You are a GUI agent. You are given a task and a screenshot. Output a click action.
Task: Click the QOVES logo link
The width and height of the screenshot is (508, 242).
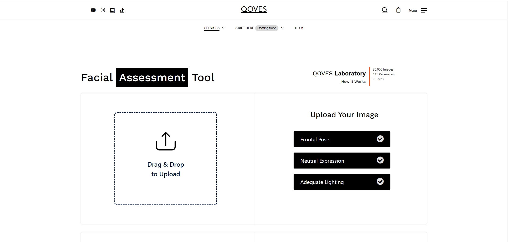pyautogui.click(x=254, y=9)
